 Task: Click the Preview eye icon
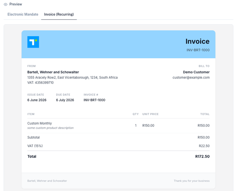coord(6,4)
